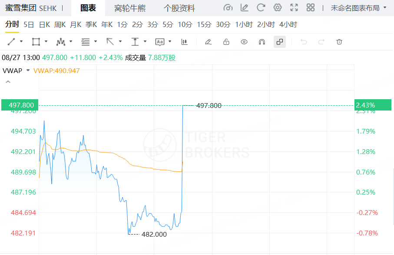Click the pencil edit drawing icon
Image resolution: width=394 pixels, height=255 pixels.
tap(209, 42)
